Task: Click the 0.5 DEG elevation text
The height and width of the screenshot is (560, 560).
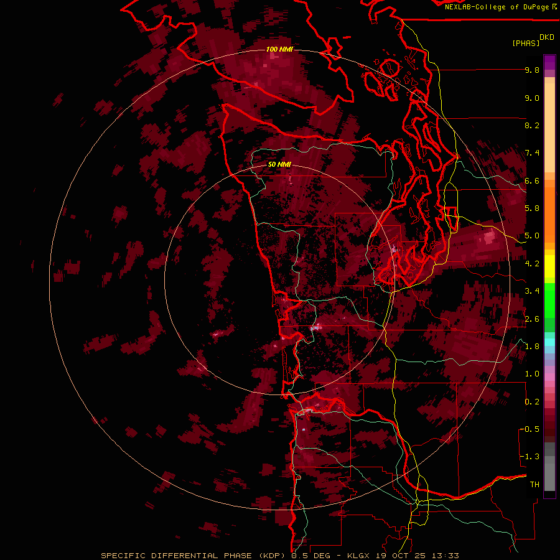Action: tap(310, 556)
